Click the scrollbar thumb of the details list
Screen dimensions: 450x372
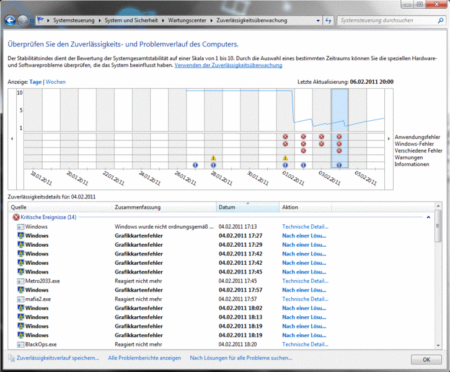[x=438, y=226]
